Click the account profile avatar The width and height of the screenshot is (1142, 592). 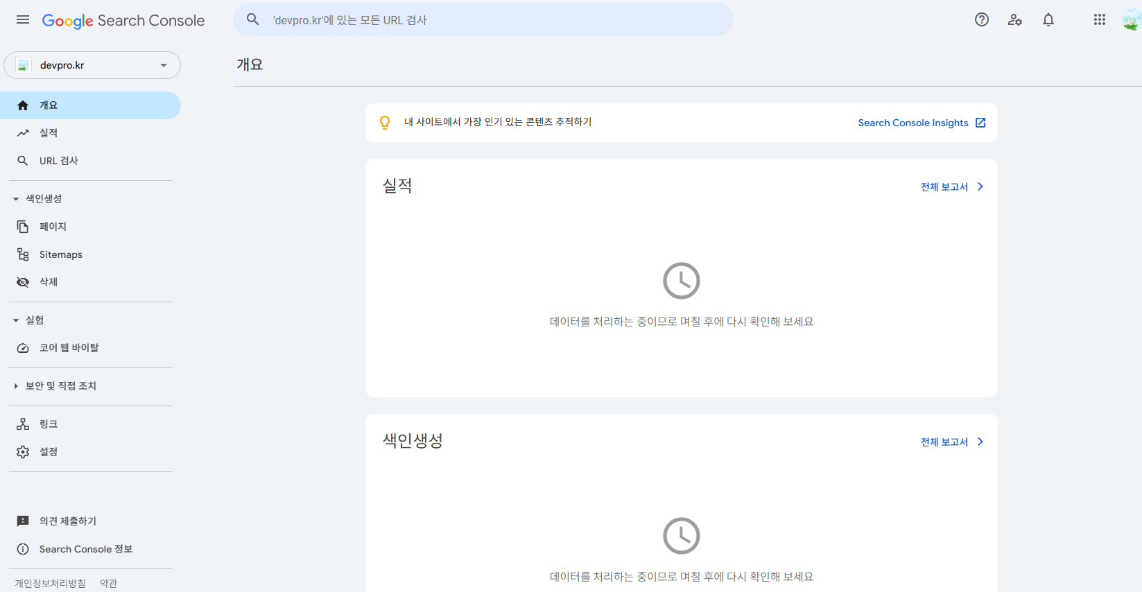click(1130, 20)
